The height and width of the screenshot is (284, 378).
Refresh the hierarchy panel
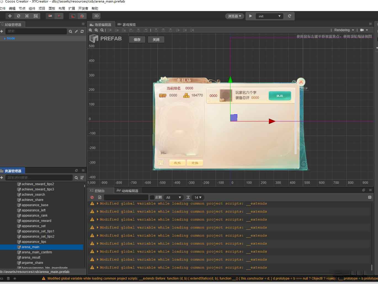click(82, 31)
